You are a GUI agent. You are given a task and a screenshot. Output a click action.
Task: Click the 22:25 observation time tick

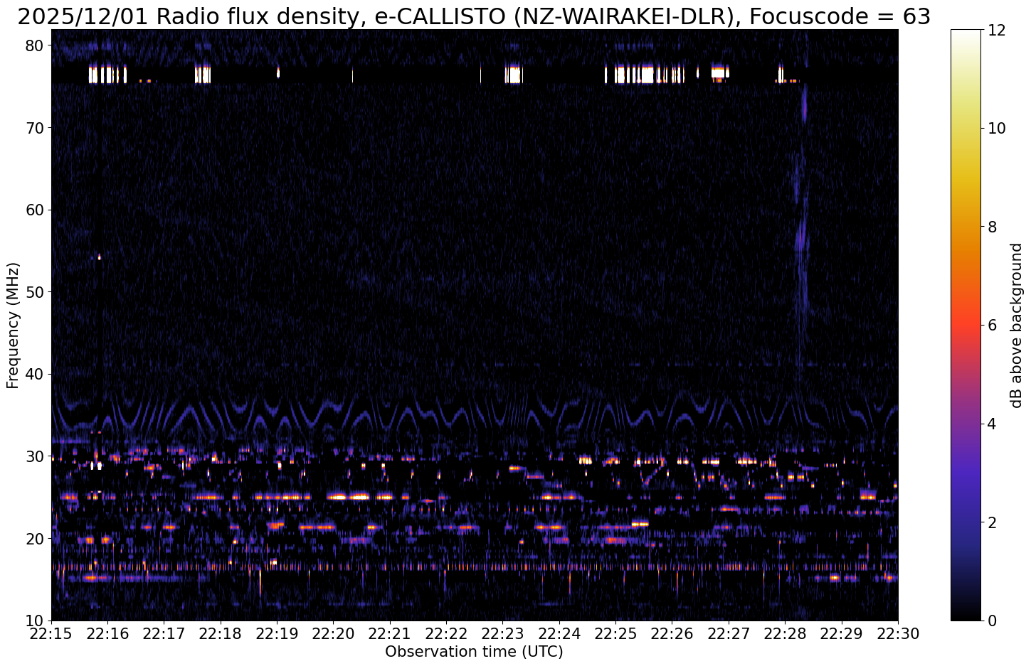tap(615, 633)
